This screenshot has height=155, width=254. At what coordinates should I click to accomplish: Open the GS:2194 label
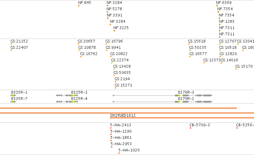(x=122, y=79)
